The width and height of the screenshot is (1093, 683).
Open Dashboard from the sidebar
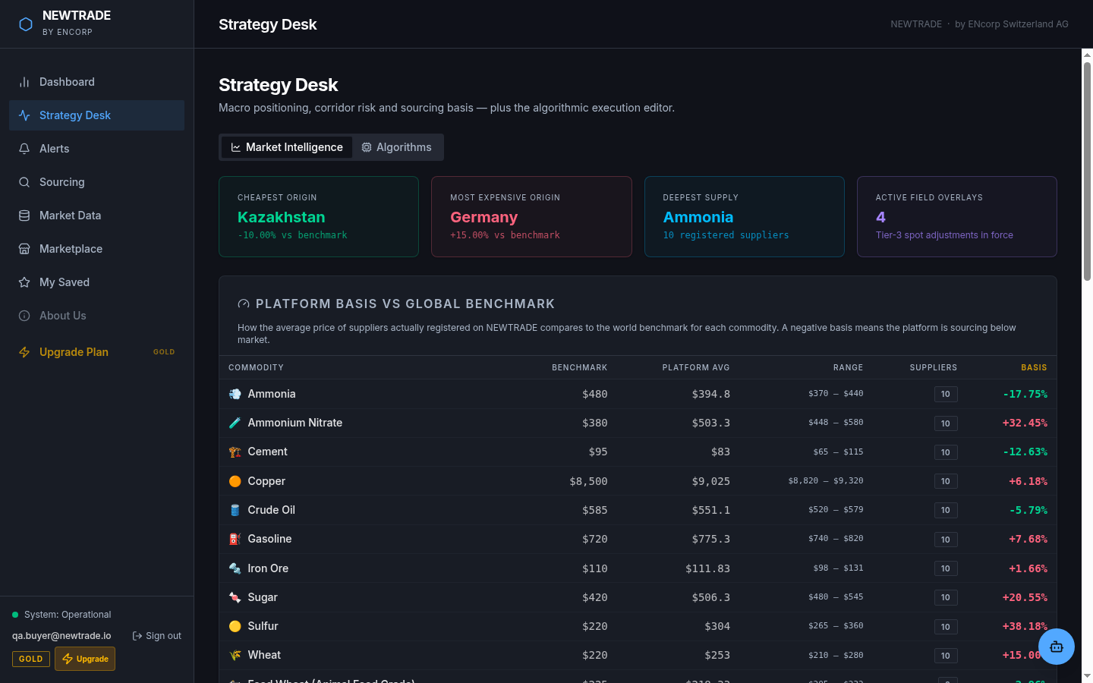tap(96, 82)
